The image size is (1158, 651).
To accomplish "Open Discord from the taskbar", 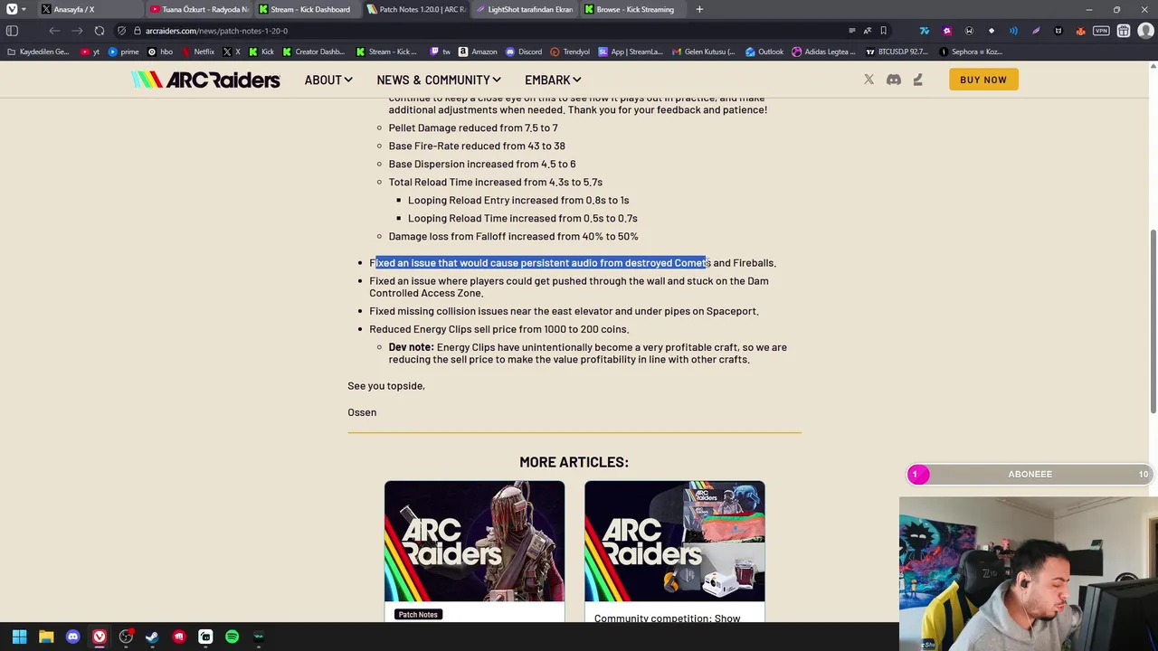I will tap(73, 637).
